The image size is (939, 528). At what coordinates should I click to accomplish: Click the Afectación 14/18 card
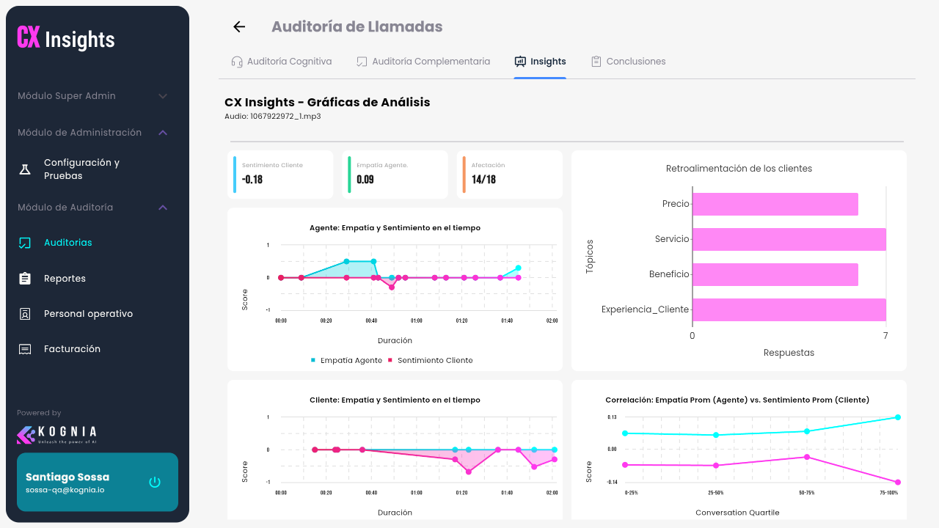[510, 175]
